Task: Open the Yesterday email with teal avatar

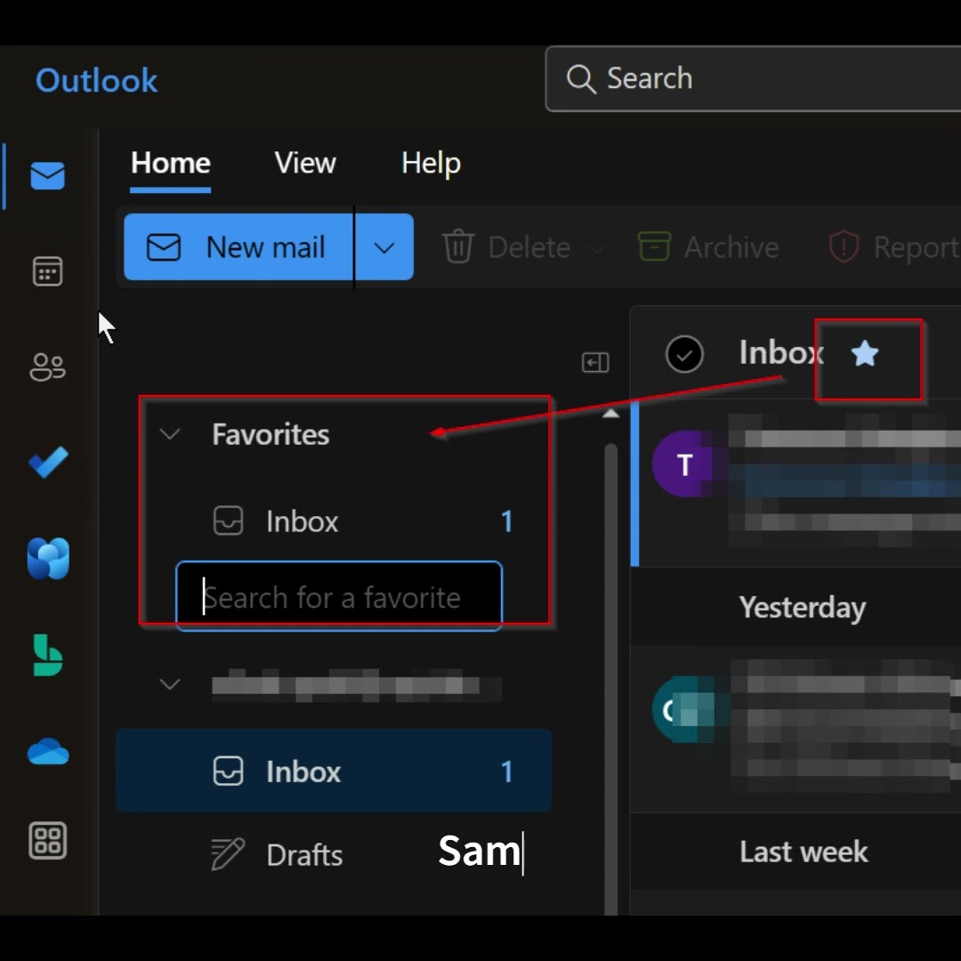Action: [795, 728]
